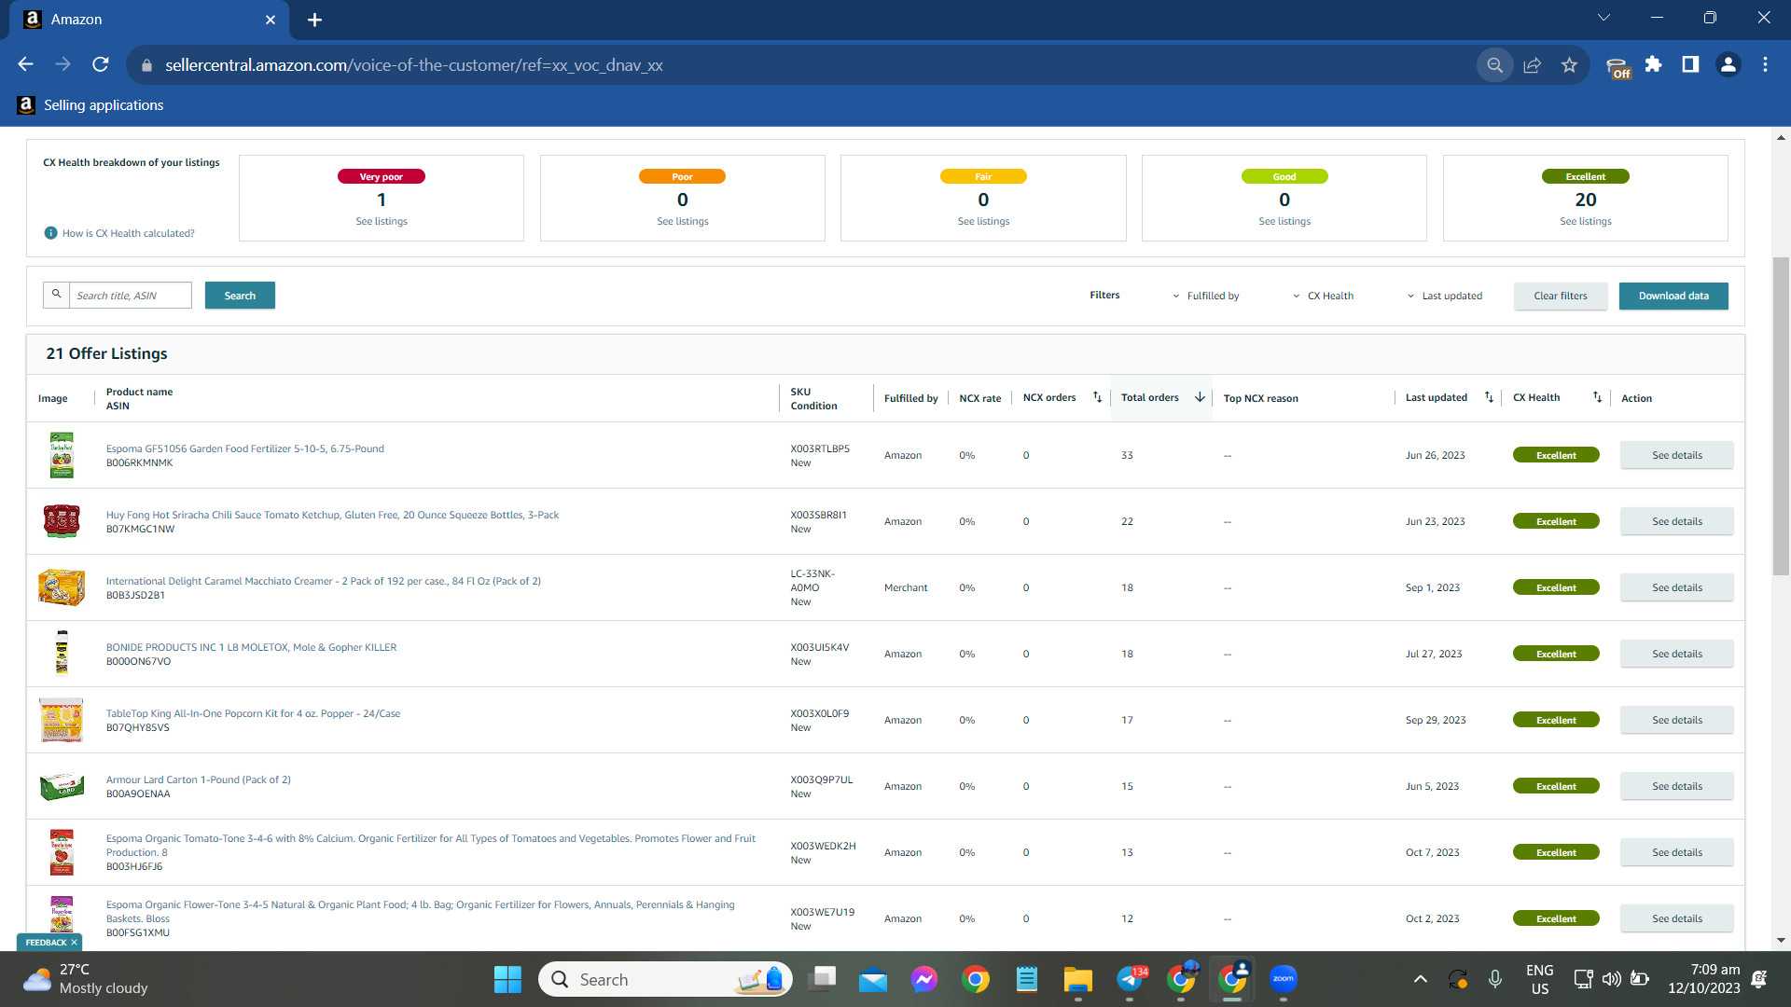Open Telegram from the taskbar
The height and width of the screenshot is (1007, 1791).
pyautogui.click(x=1130, y=980)
